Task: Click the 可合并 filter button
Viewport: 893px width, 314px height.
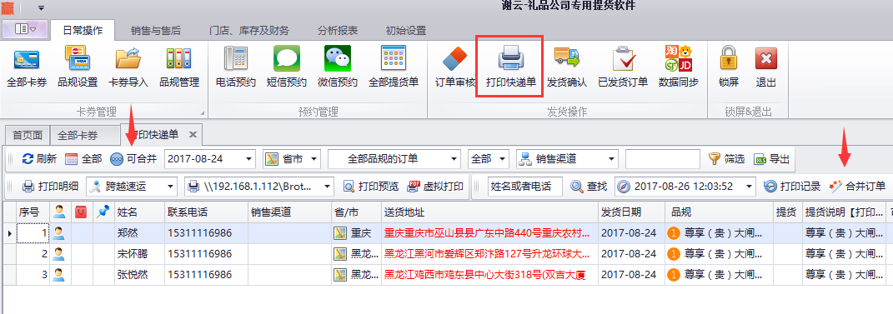Action: pos(133,159)
